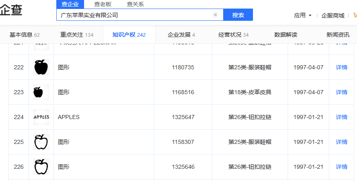Select registration number 1325647
The height and width of the screenshot is (181, 357).
pos(183,117)
